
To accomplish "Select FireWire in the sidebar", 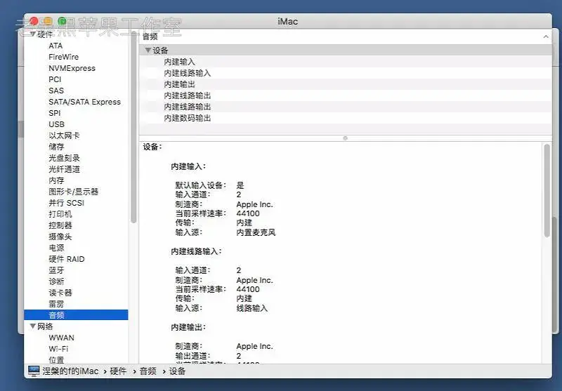I will (63, 57).
